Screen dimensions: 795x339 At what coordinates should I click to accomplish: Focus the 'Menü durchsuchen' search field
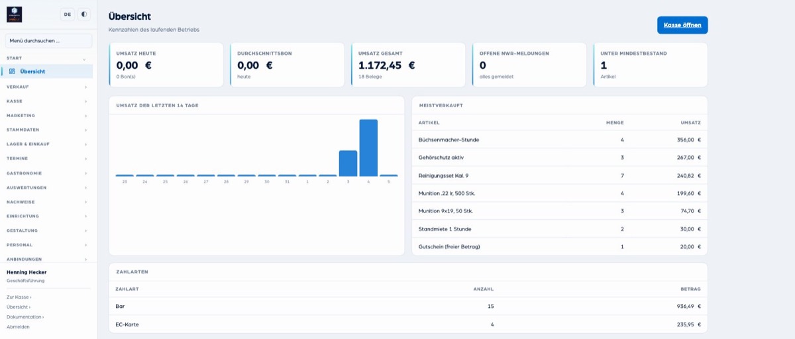49,41
